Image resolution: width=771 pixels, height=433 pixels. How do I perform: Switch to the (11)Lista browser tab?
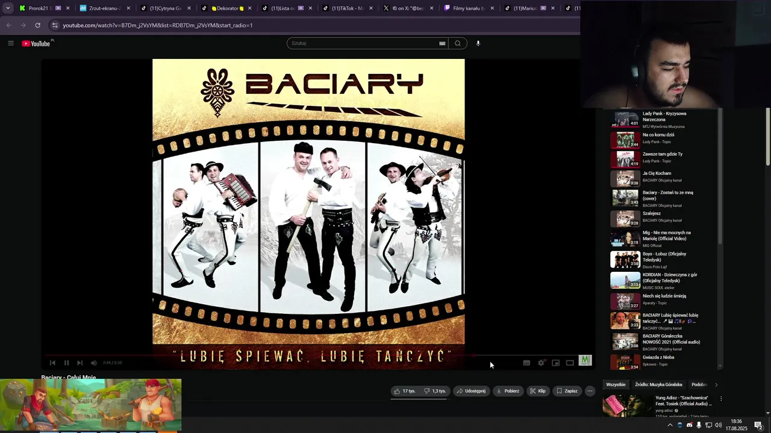(287, 8)
